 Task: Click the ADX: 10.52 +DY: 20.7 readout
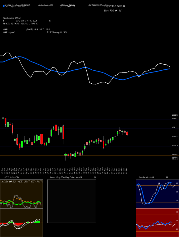point(22,181)
